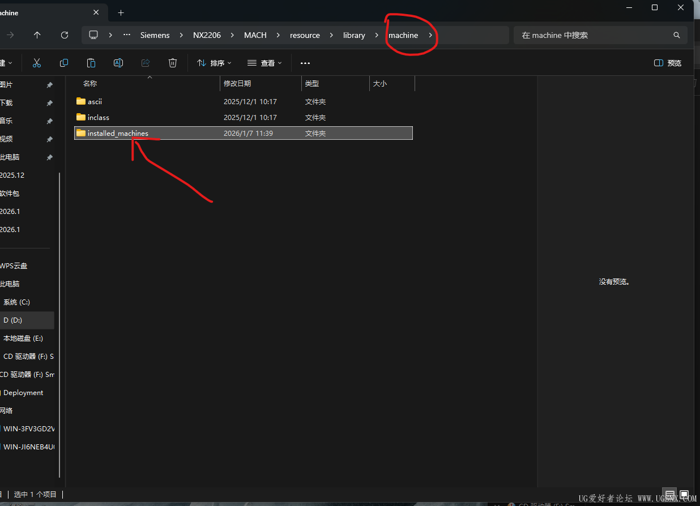This screenshot has height=506, width=700.
Task: Click machine in the breadcrumb
Action: [403, 35]
